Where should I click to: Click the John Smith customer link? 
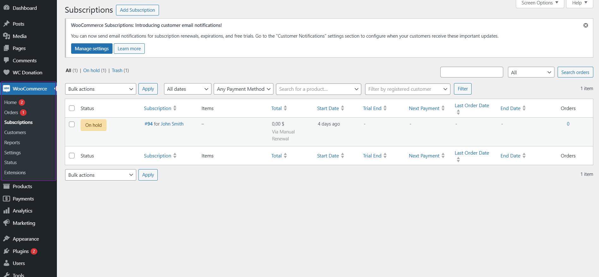tap(172, 124)
